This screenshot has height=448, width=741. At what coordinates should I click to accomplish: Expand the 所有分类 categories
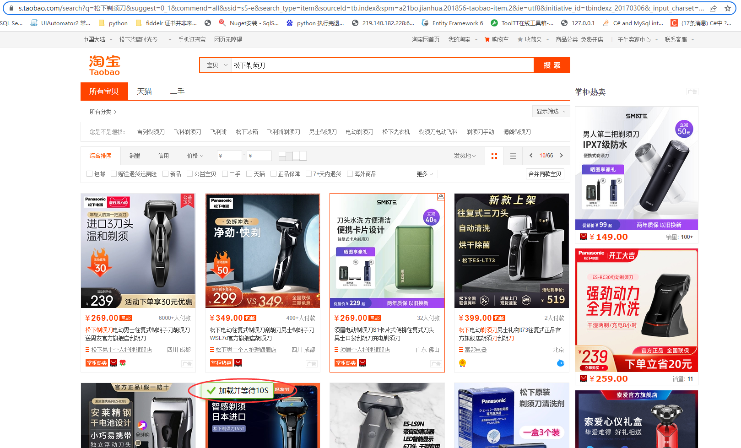[103, 112]
